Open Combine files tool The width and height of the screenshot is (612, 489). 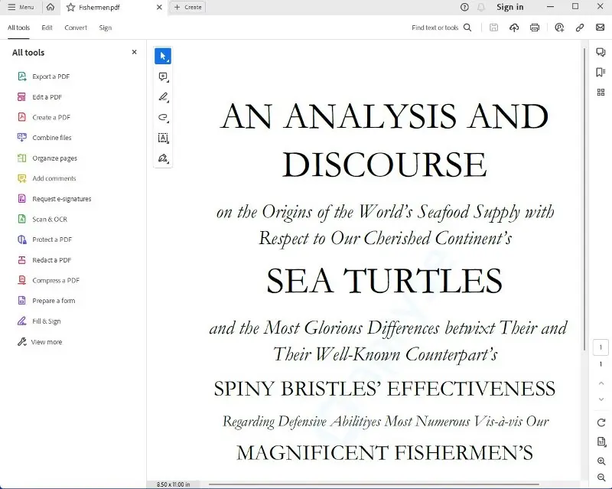44,138
